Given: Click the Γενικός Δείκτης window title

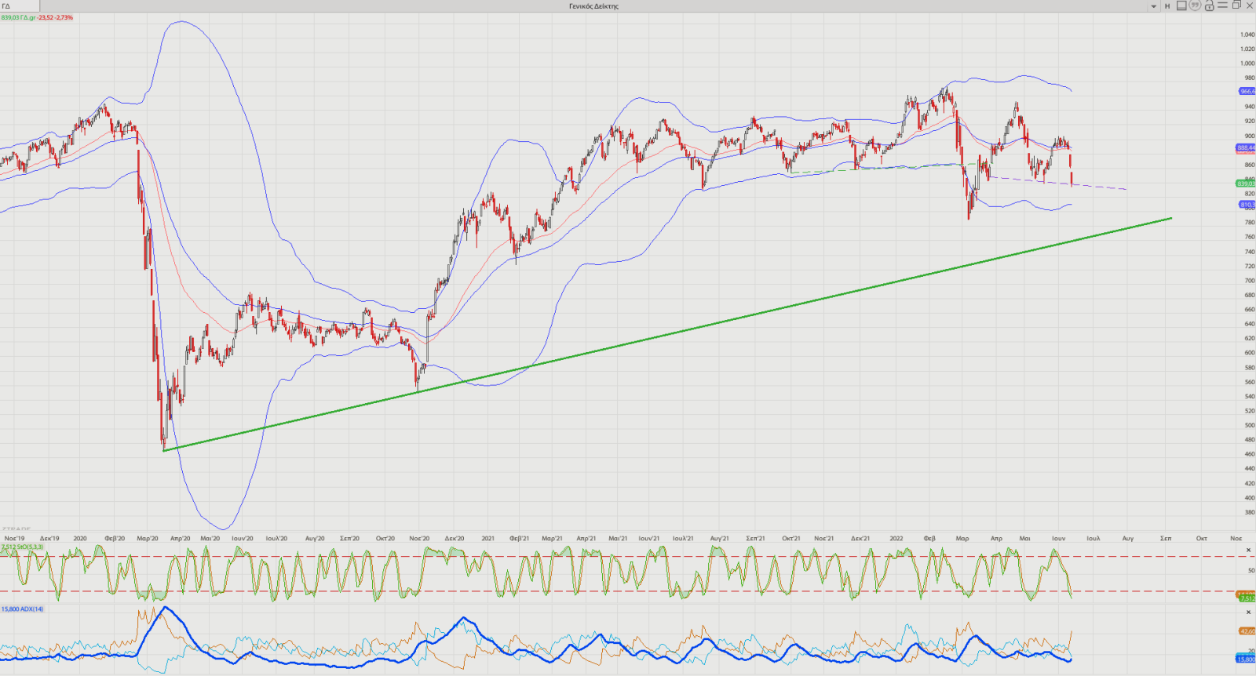Looking at the screenshot, I should (x=593, y=6).
